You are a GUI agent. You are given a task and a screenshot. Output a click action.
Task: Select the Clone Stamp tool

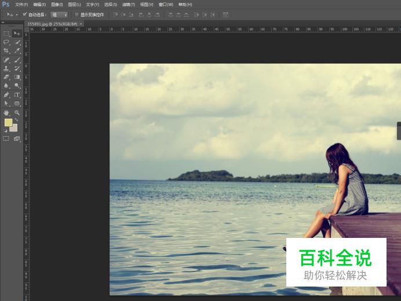[x=6, y=68]
